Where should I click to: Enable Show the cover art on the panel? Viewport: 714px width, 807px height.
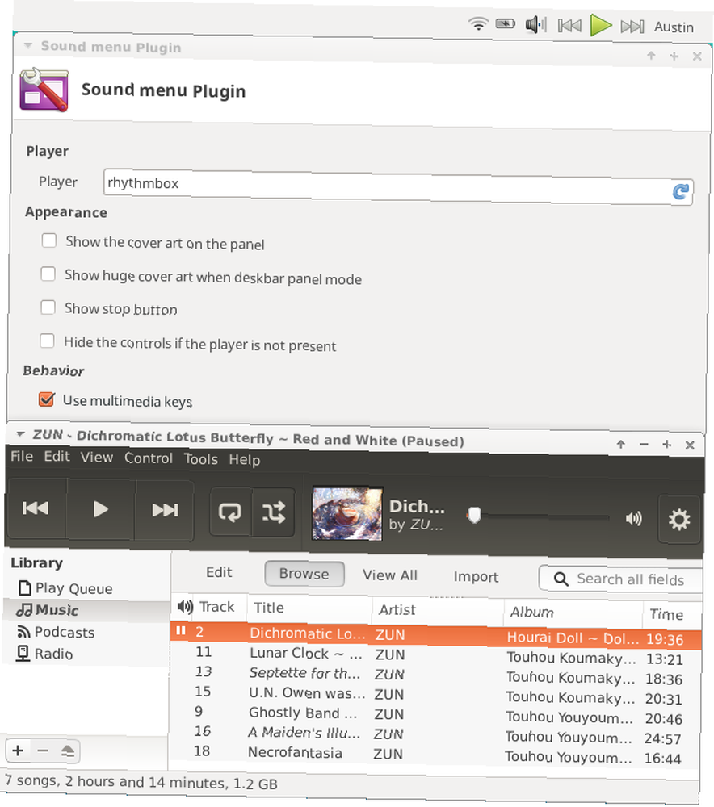pyautogui.click(x=49, y=240)
